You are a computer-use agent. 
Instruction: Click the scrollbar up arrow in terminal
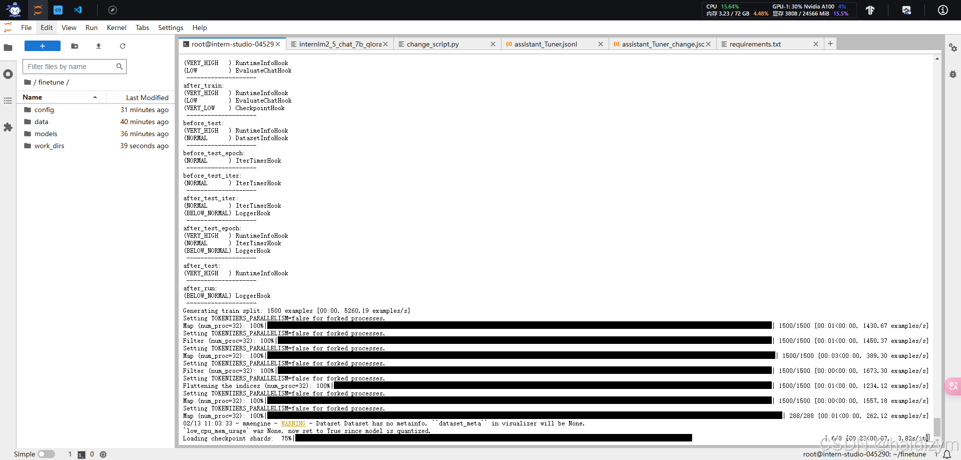937,59
